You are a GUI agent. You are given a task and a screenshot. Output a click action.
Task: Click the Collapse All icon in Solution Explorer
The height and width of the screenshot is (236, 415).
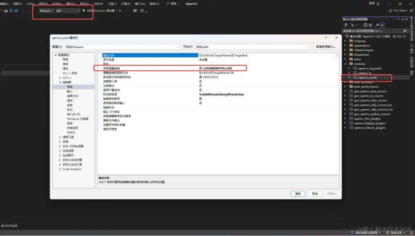click(366, 25)
